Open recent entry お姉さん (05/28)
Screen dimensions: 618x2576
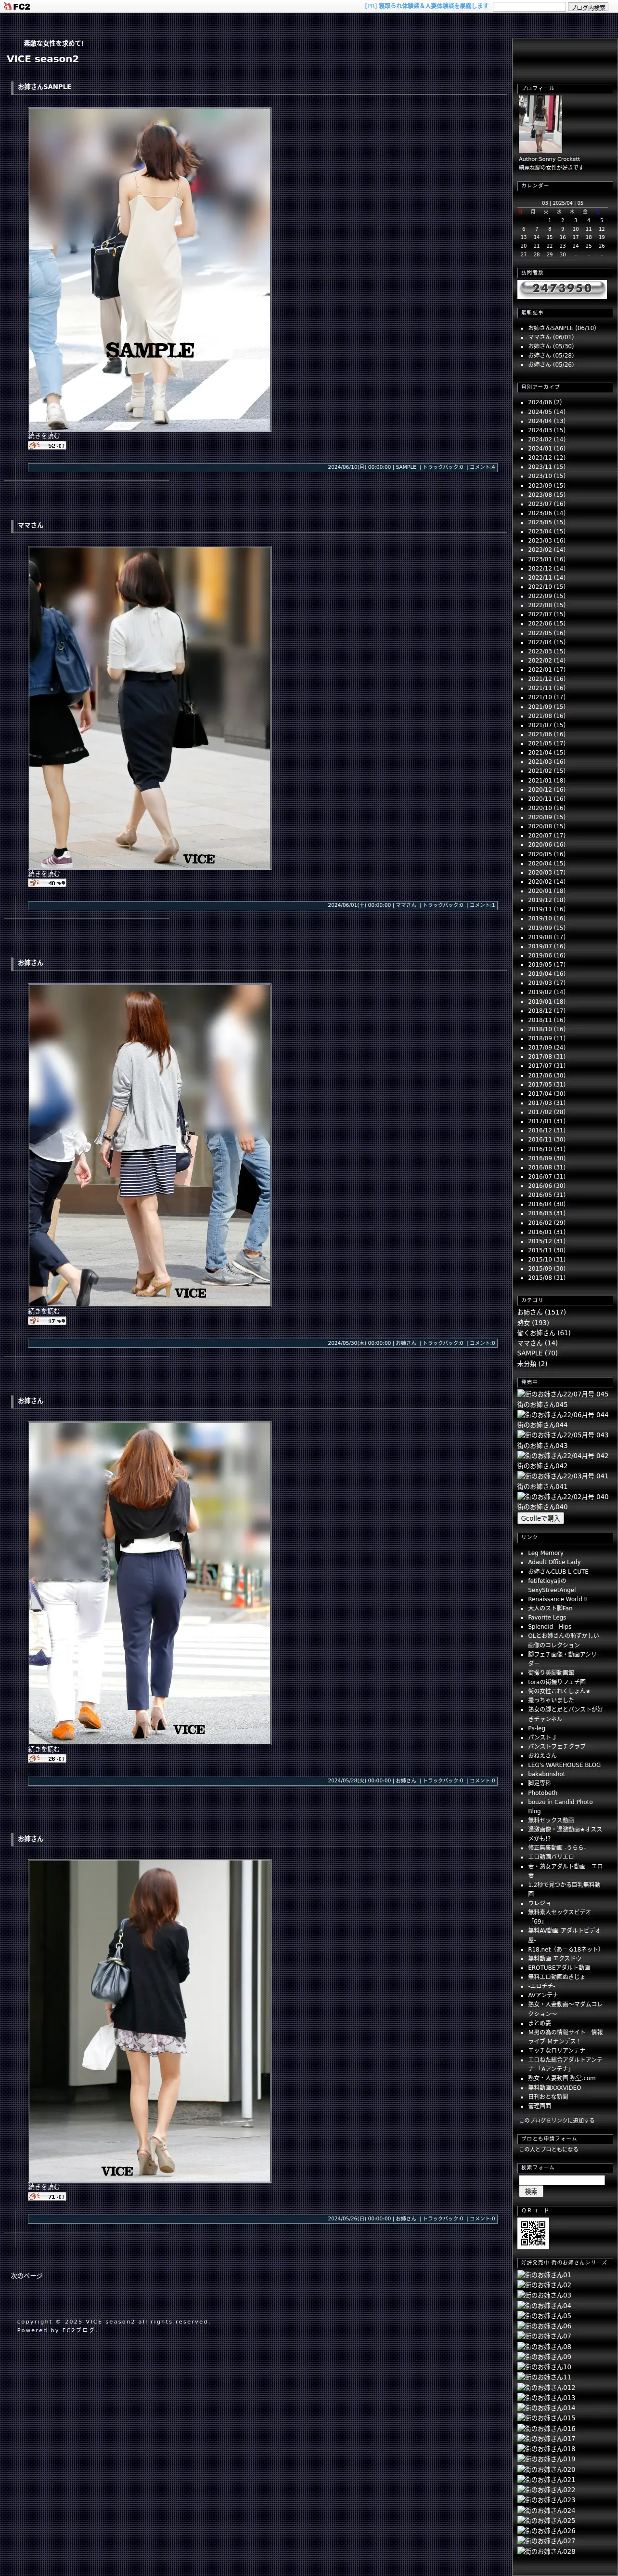pos(551,355)
